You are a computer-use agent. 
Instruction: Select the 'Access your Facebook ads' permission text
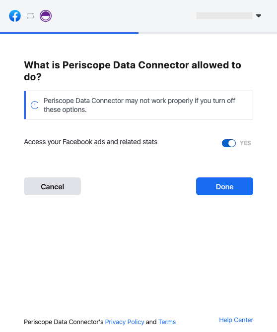tap(90, 142)
